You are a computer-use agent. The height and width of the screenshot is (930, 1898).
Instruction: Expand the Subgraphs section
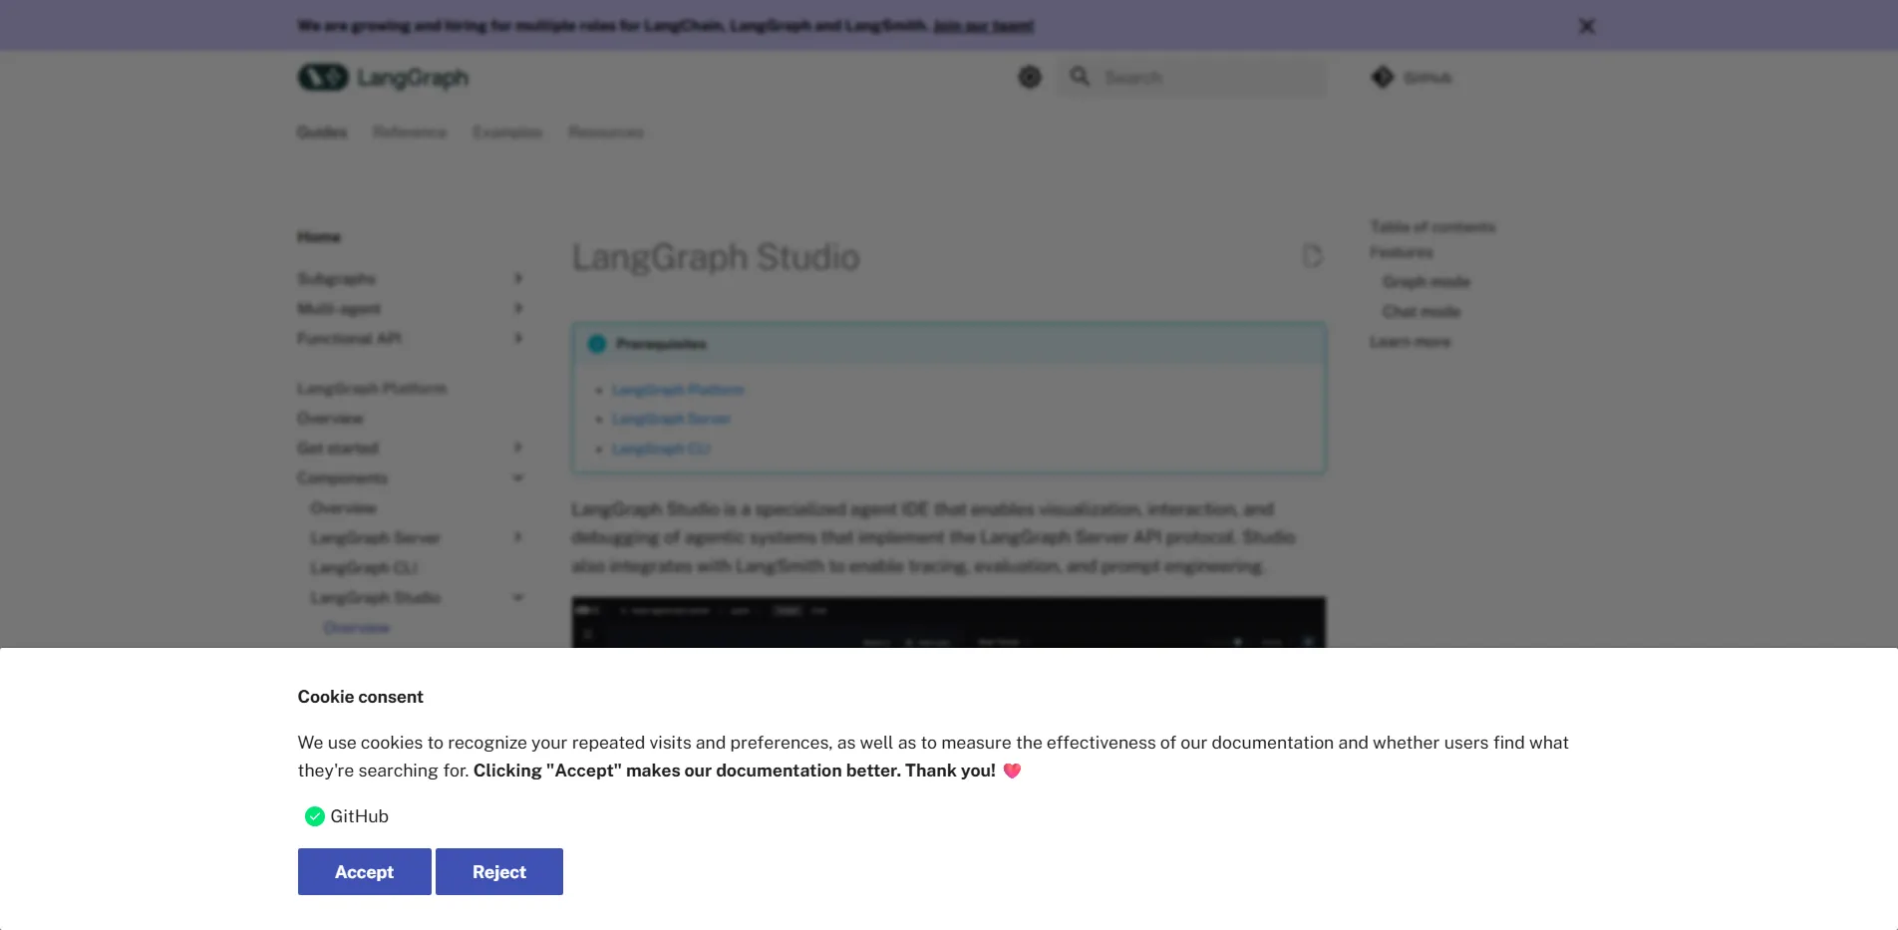(x=518, y=279)
